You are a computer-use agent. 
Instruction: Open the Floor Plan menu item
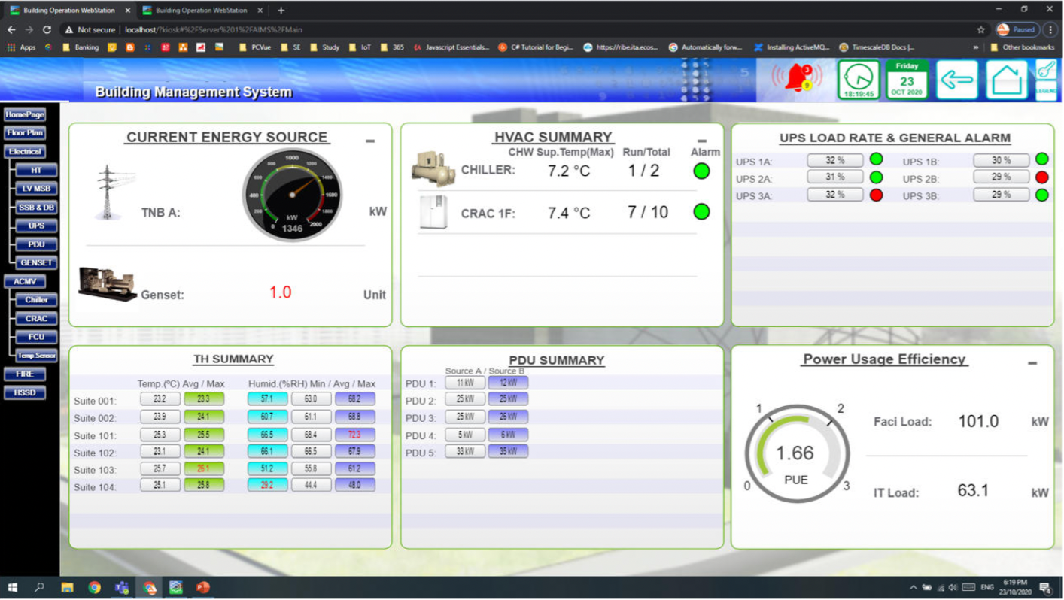click(x=25, y=132)
